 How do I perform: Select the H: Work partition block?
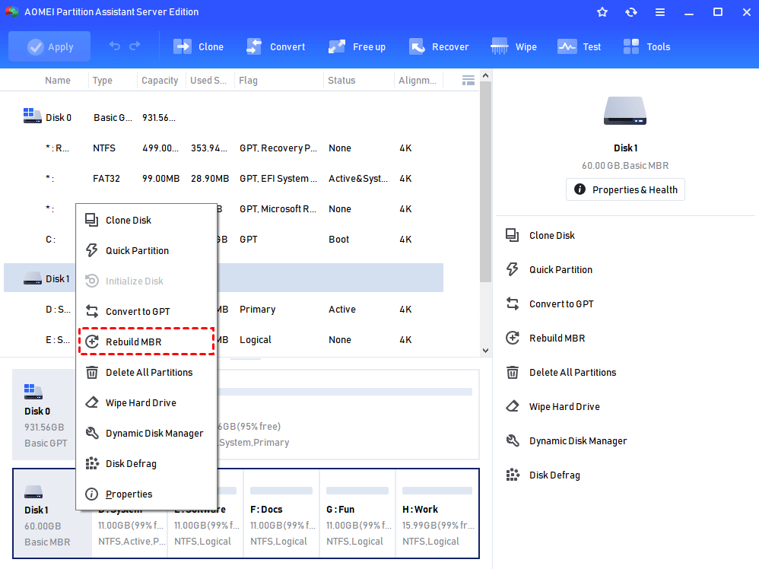[x=437, y=513]
